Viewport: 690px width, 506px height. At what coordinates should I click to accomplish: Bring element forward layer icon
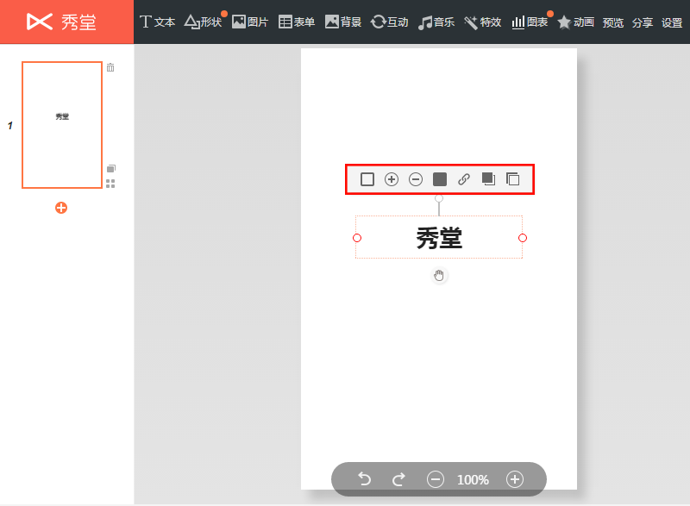pyautogui.click(x=488, y=179)
